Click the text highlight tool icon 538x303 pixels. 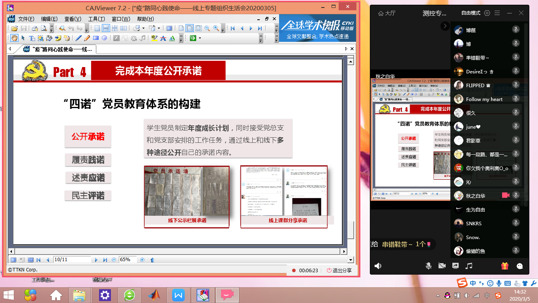coord(154,38)
